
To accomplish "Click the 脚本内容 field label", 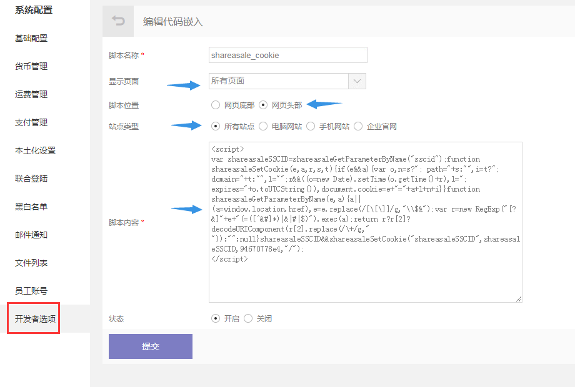I will pyautogui.click(x=124, y=223).
